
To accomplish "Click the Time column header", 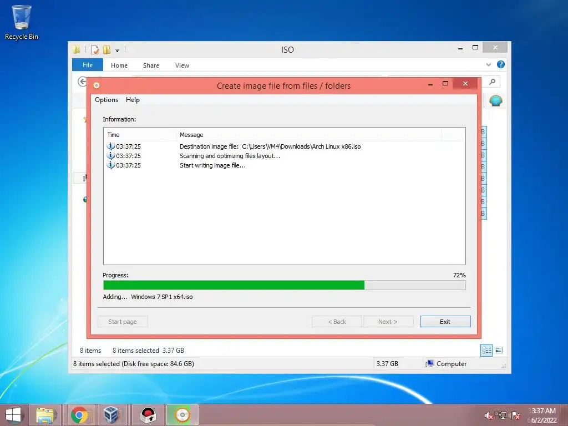I will point(140,135).
